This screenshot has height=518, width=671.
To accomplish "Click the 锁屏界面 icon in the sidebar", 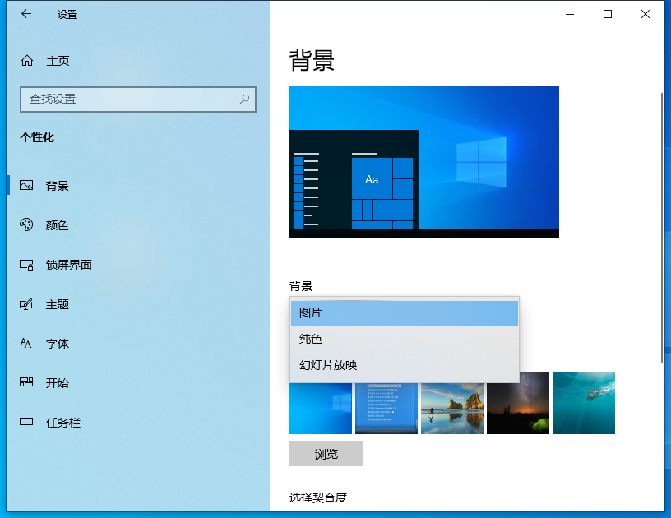I will pos(27,265).
